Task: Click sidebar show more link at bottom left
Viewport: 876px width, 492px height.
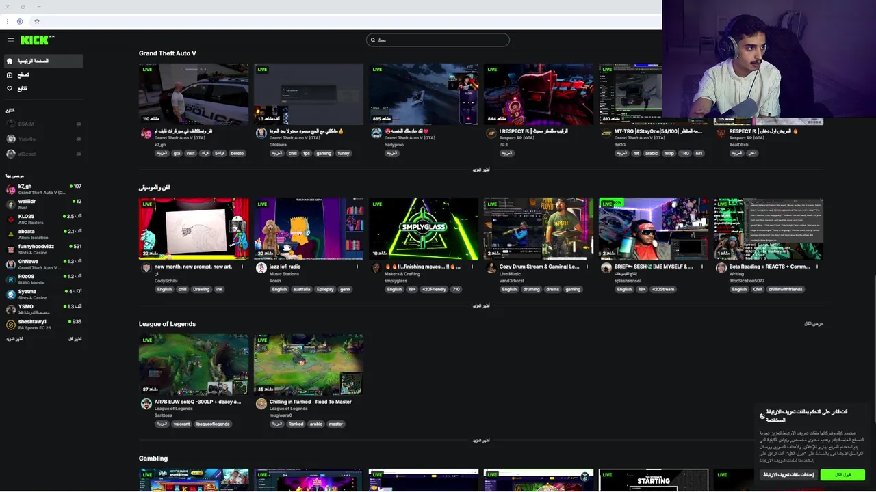Action: (x=14, y=339)
